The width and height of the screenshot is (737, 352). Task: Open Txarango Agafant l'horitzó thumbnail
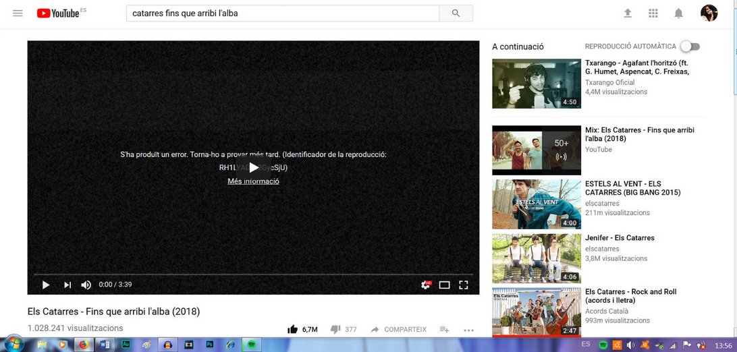[x=537, y=84]
